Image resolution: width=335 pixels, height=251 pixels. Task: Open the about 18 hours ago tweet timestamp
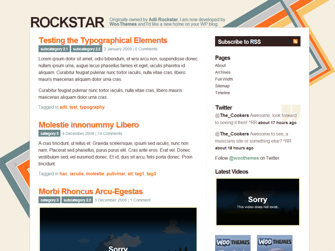pyautogui.click(x=234, y=148)
